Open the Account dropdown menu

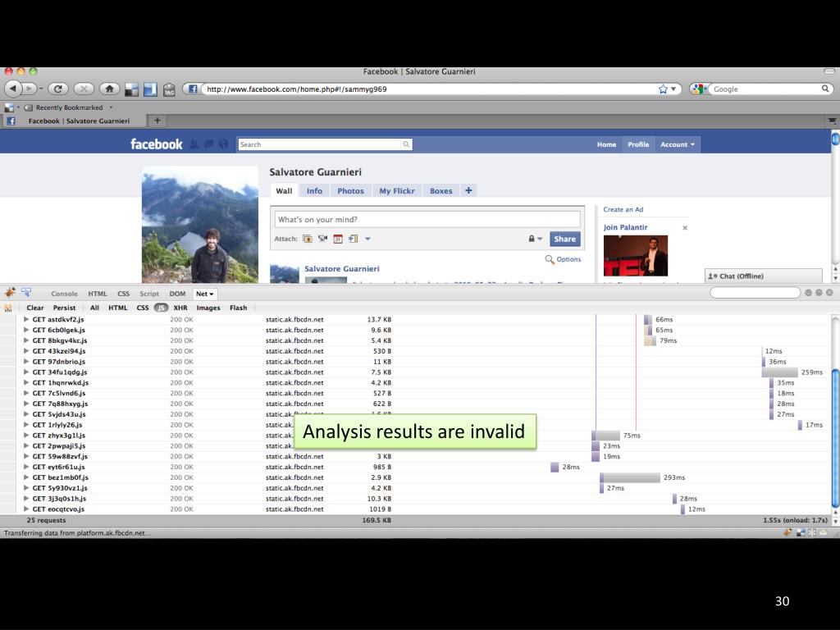point(677,144)
